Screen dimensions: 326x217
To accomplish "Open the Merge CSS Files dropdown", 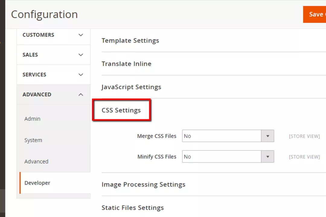I will tap(228, 136).
